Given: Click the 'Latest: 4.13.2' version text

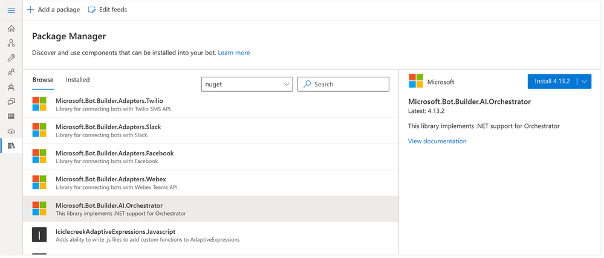Looking at the screenshot, I should (x=426, y=111).
